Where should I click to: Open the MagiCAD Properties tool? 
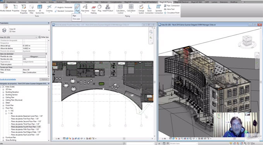click(15, 8)
